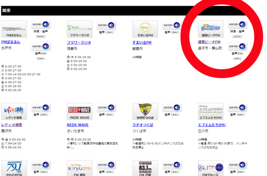Select the 藤沢市 city text
The width and height of the screenshot is (267, 176).
point(6,131)
